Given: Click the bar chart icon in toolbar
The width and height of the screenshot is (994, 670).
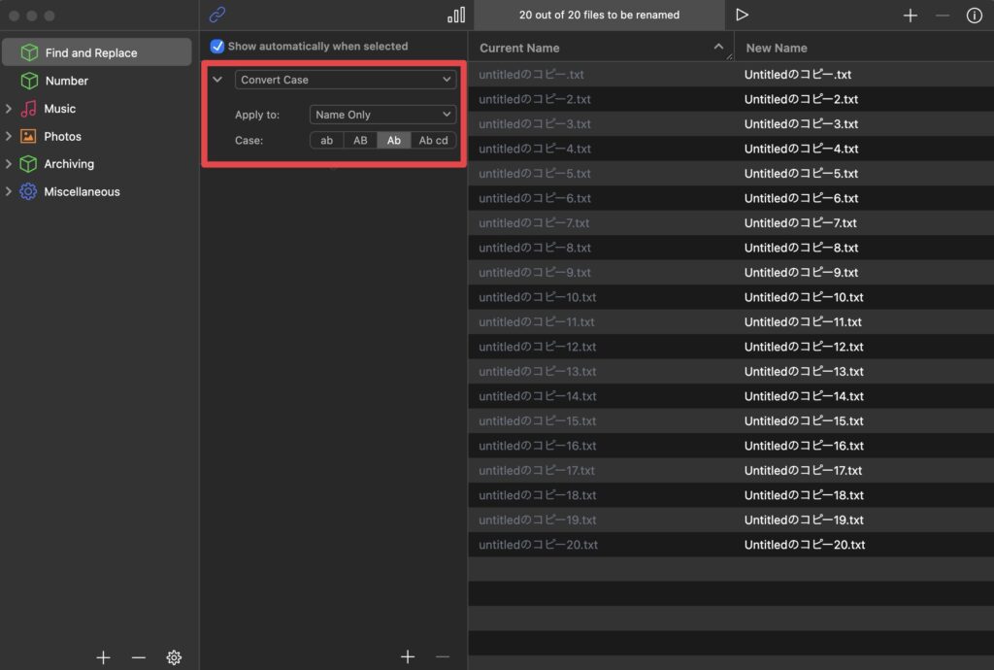Looking at the screenshot, I should (455, 16).
